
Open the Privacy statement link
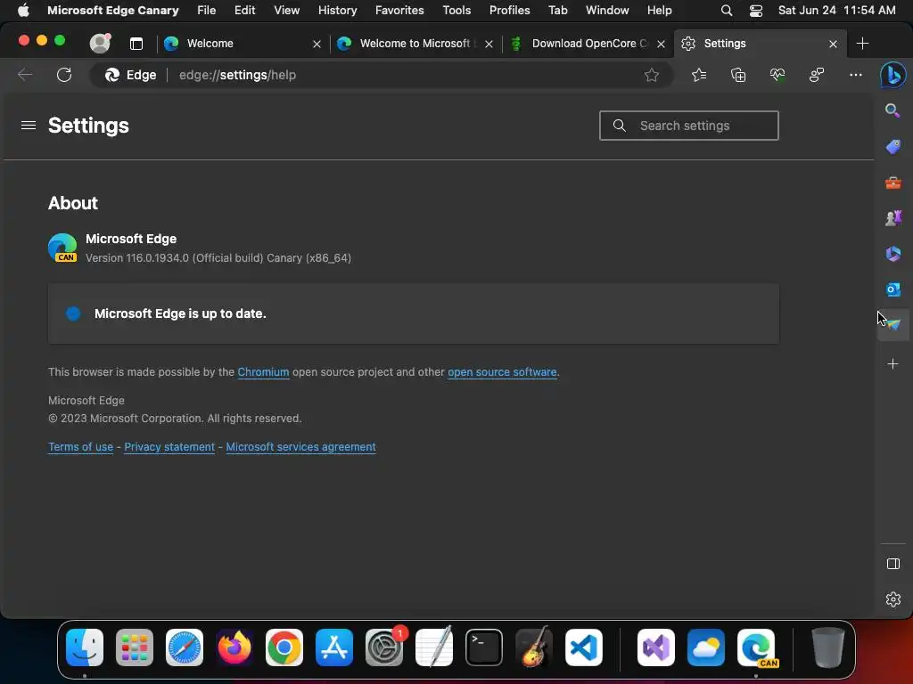(169, 447)
